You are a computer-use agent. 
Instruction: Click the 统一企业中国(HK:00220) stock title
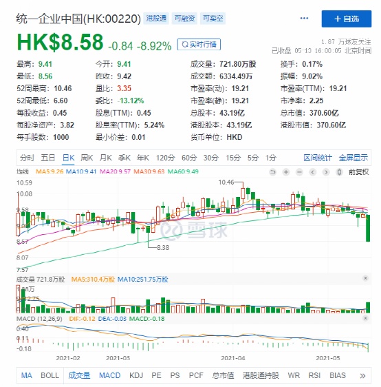point(78,19)
